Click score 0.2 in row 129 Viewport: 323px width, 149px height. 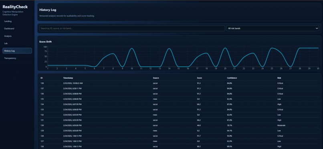tap(198, 131)
